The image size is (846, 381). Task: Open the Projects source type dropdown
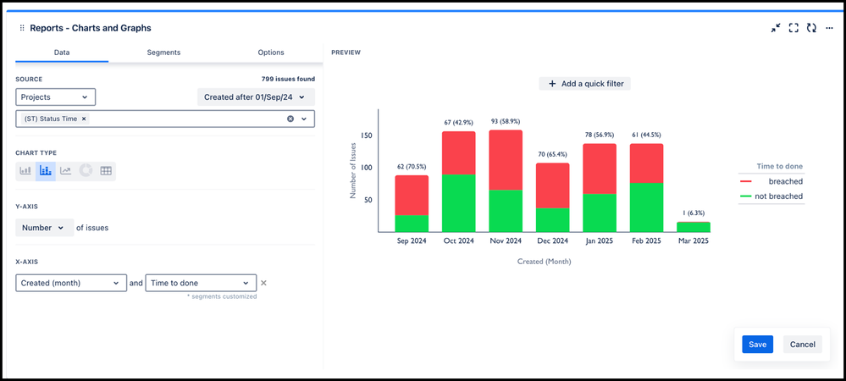56,97
